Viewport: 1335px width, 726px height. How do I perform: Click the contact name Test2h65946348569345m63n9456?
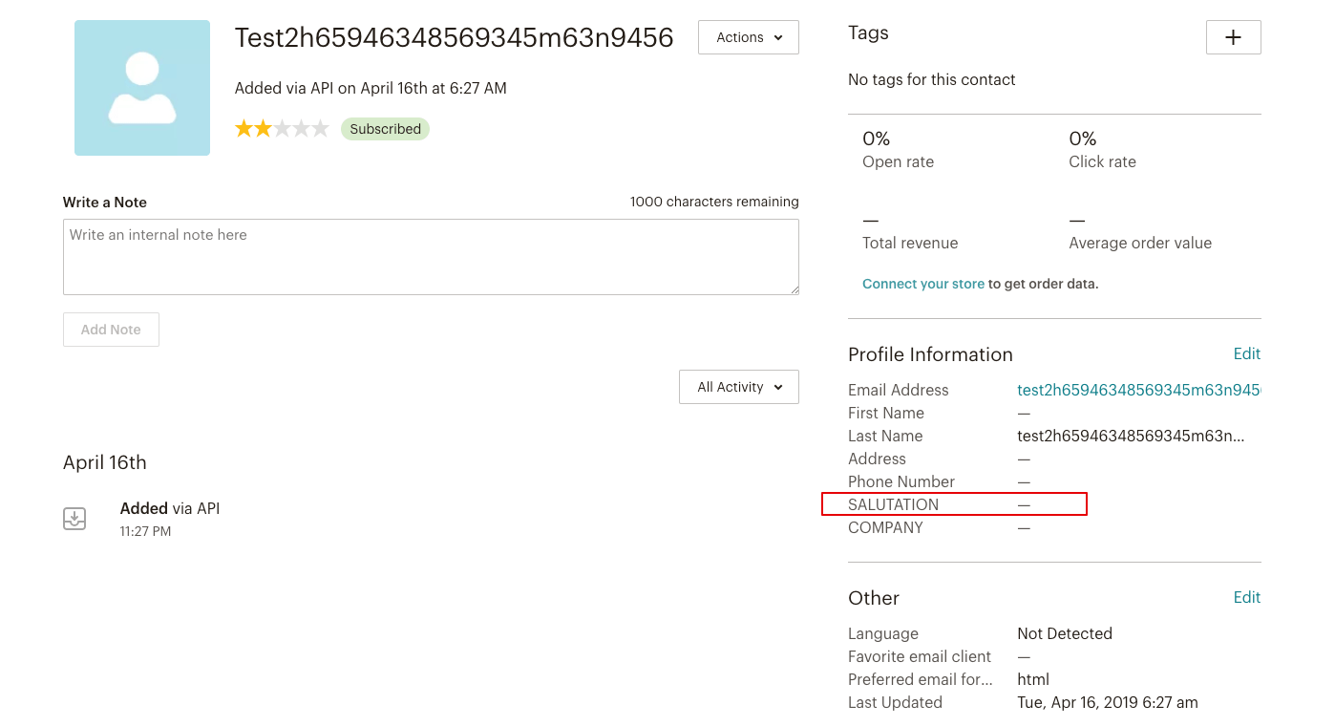(x=454, y=37)
